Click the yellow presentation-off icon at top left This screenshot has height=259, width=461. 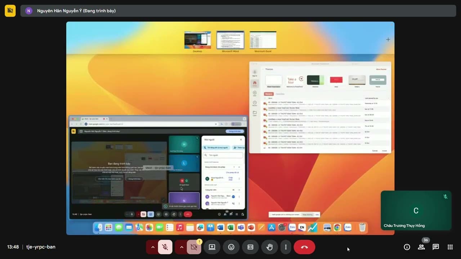10,11
